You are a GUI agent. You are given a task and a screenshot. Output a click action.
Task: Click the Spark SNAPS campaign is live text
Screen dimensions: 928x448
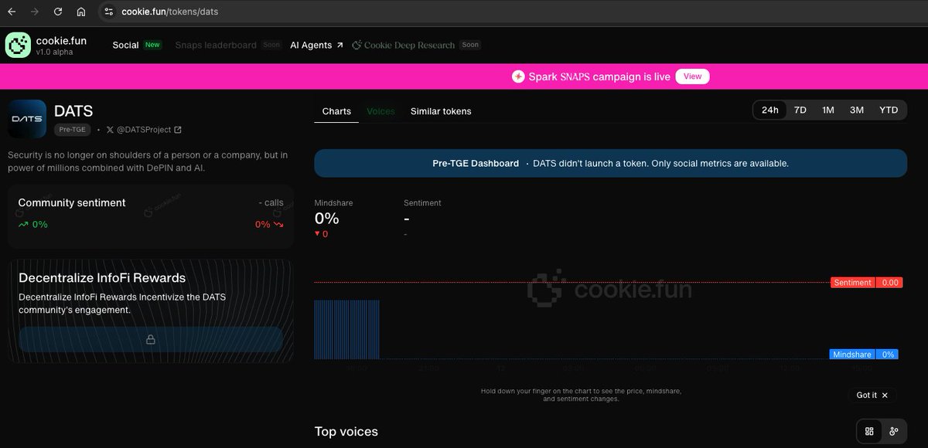[x=599, y=76]
